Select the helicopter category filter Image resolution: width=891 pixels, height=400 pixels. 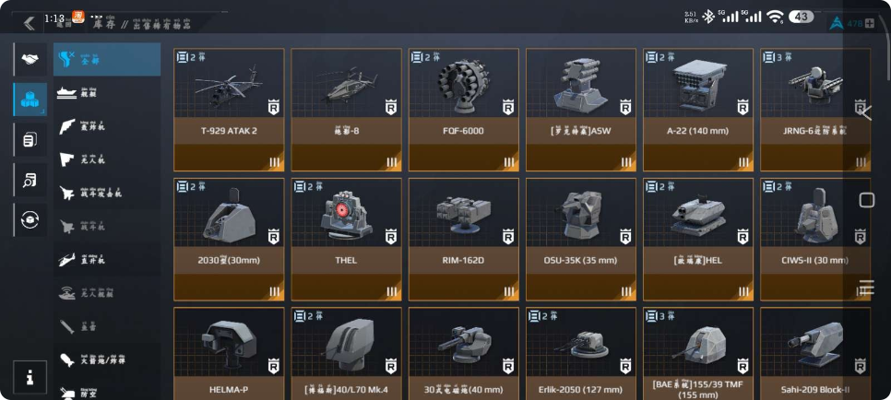pos(107,260)
